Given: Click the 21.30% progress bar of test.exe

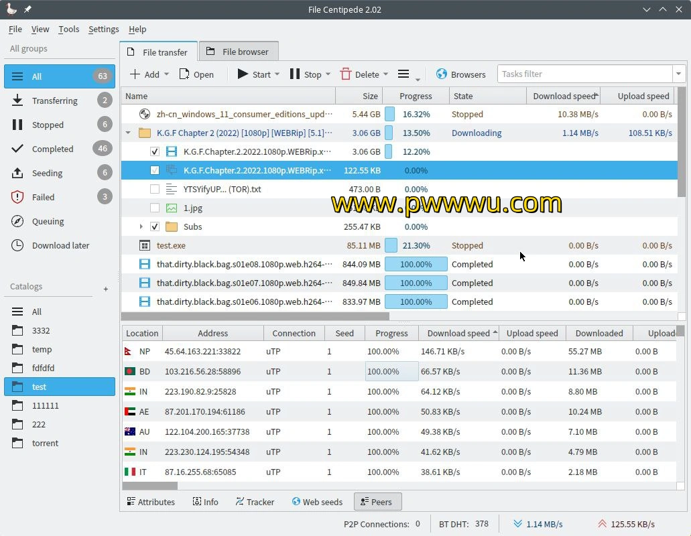Looking at the screenshot, I should pyautogui.click(x=416, y=245).
